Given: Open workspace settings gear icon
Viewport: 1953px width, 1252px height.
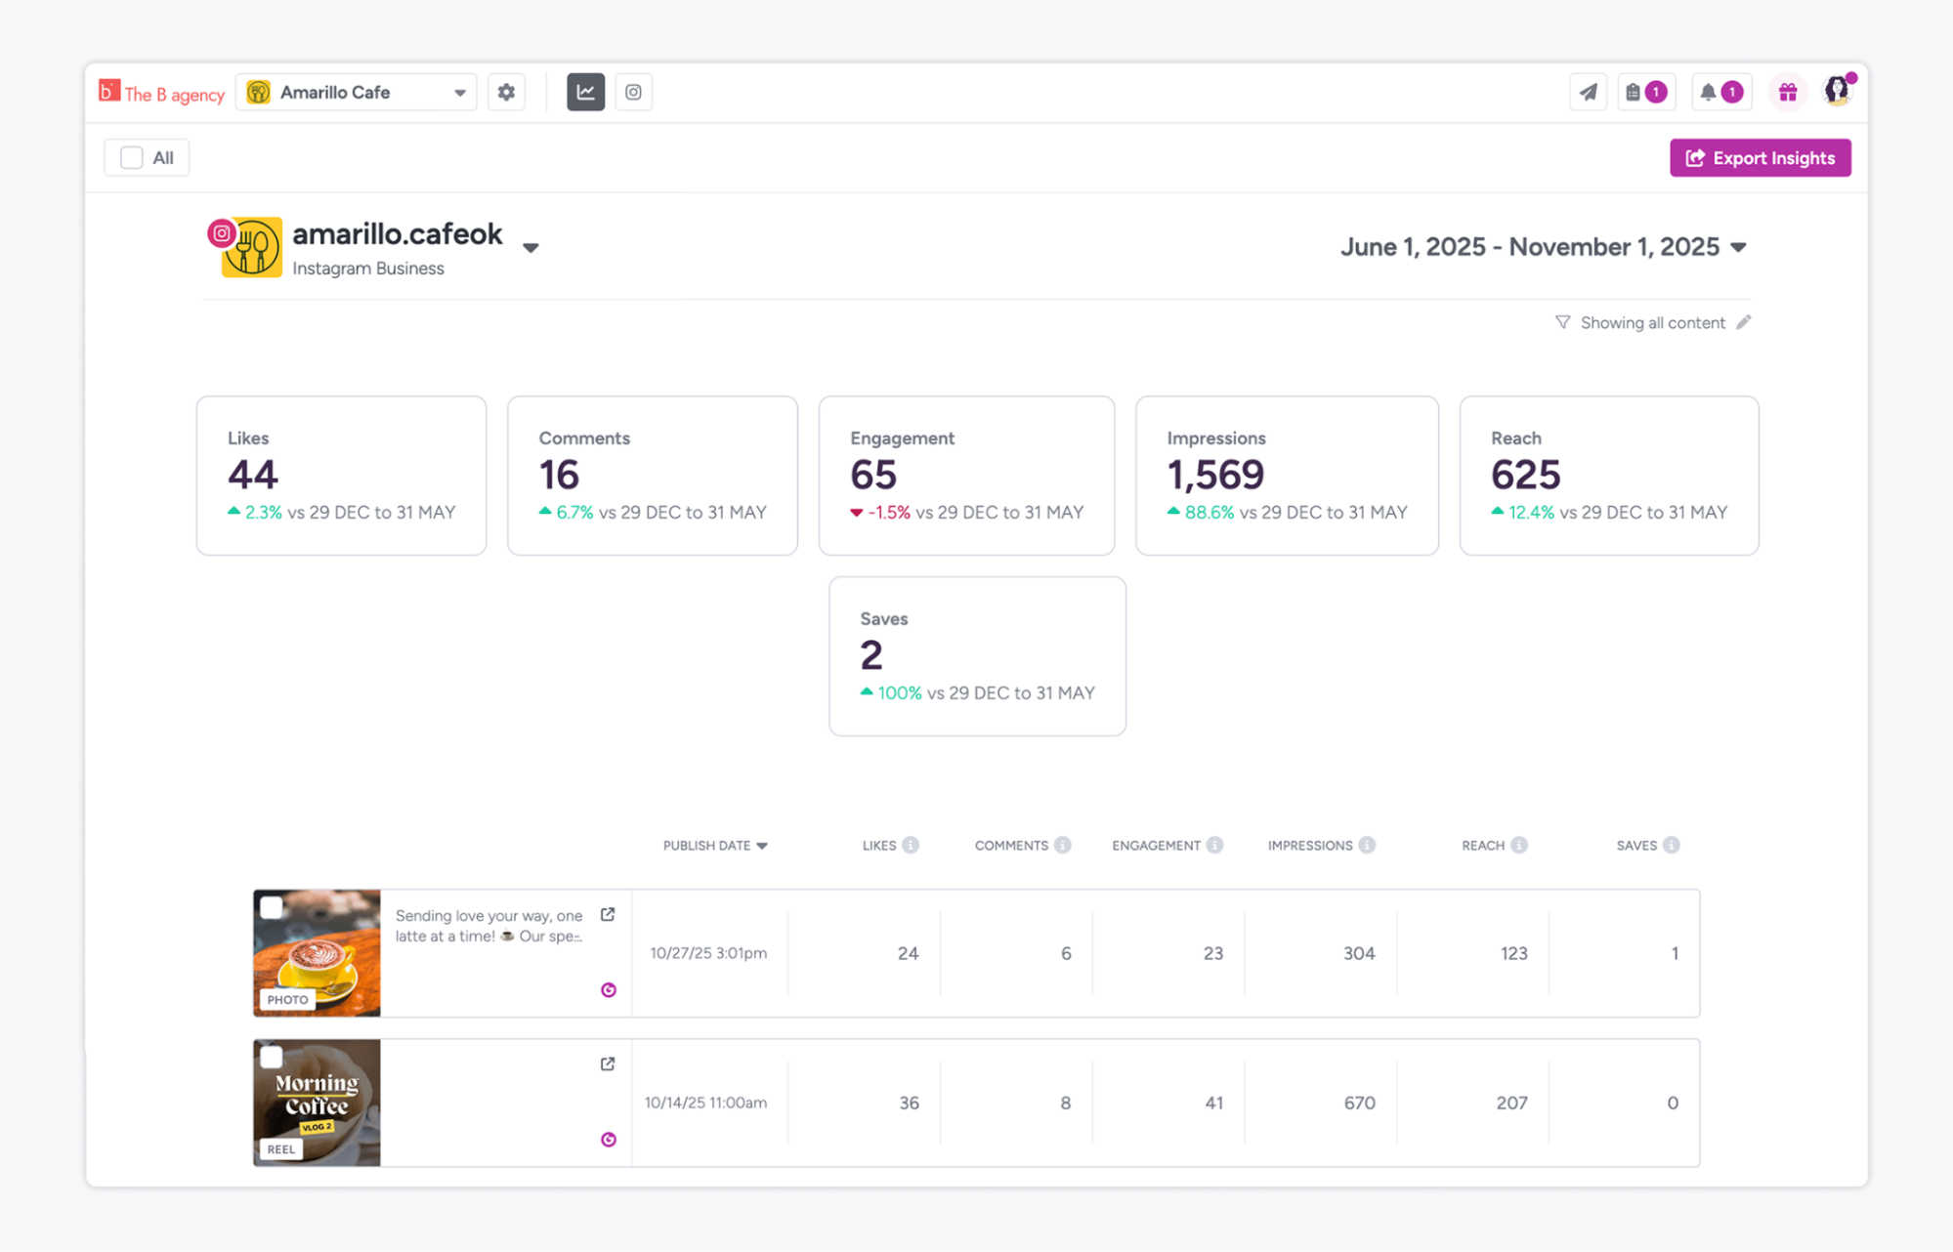Looking at the screenshot, I should pyautogui.click(x=506, y=92).
